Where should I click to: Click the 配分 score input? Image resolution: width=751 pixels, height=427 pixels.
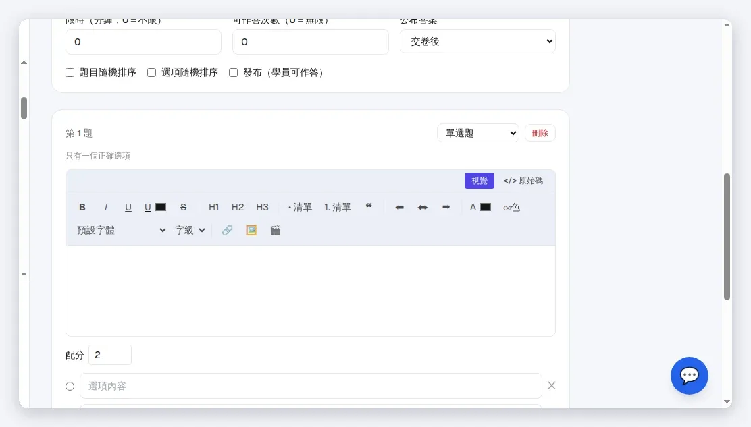click(109, 355)
